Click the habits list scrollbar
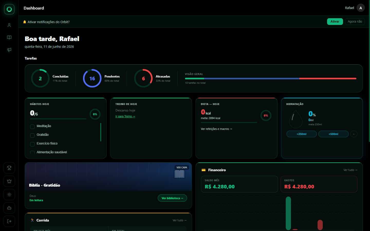Screen dimensions: 370x231 (x=101, y=132)
